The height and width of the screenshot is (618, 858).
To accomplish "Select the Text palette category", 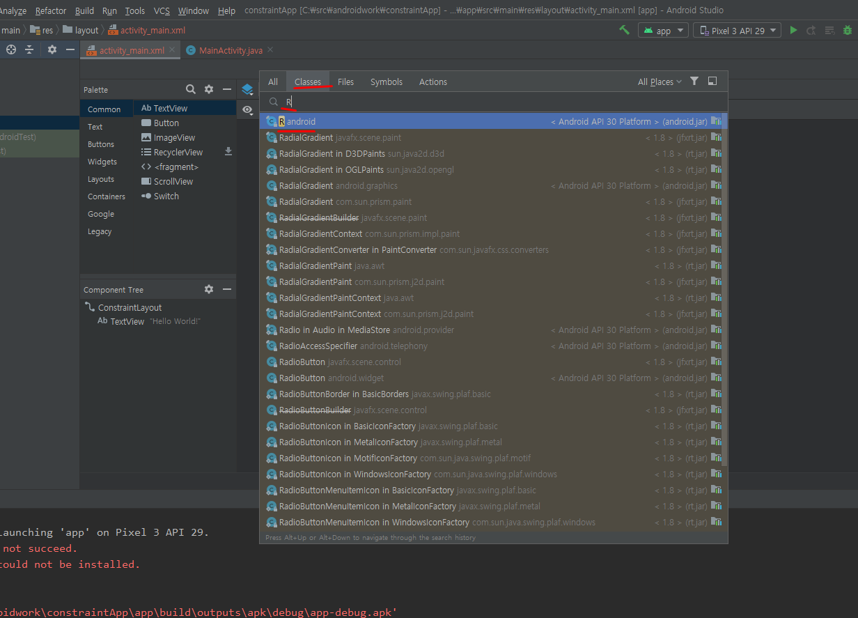I will point(107,127).
